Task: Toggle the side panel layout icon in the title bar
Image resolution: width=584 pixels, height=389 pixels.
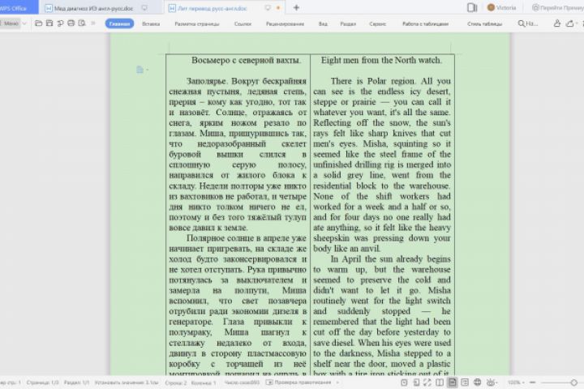Action: click(472, 7)
